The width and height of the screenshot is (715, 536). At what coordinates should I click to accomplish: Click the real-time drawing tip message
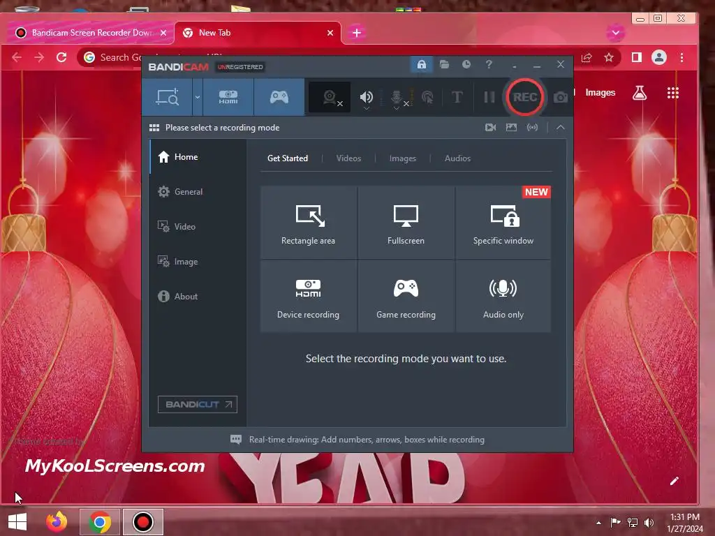click(x=357, y=440)
